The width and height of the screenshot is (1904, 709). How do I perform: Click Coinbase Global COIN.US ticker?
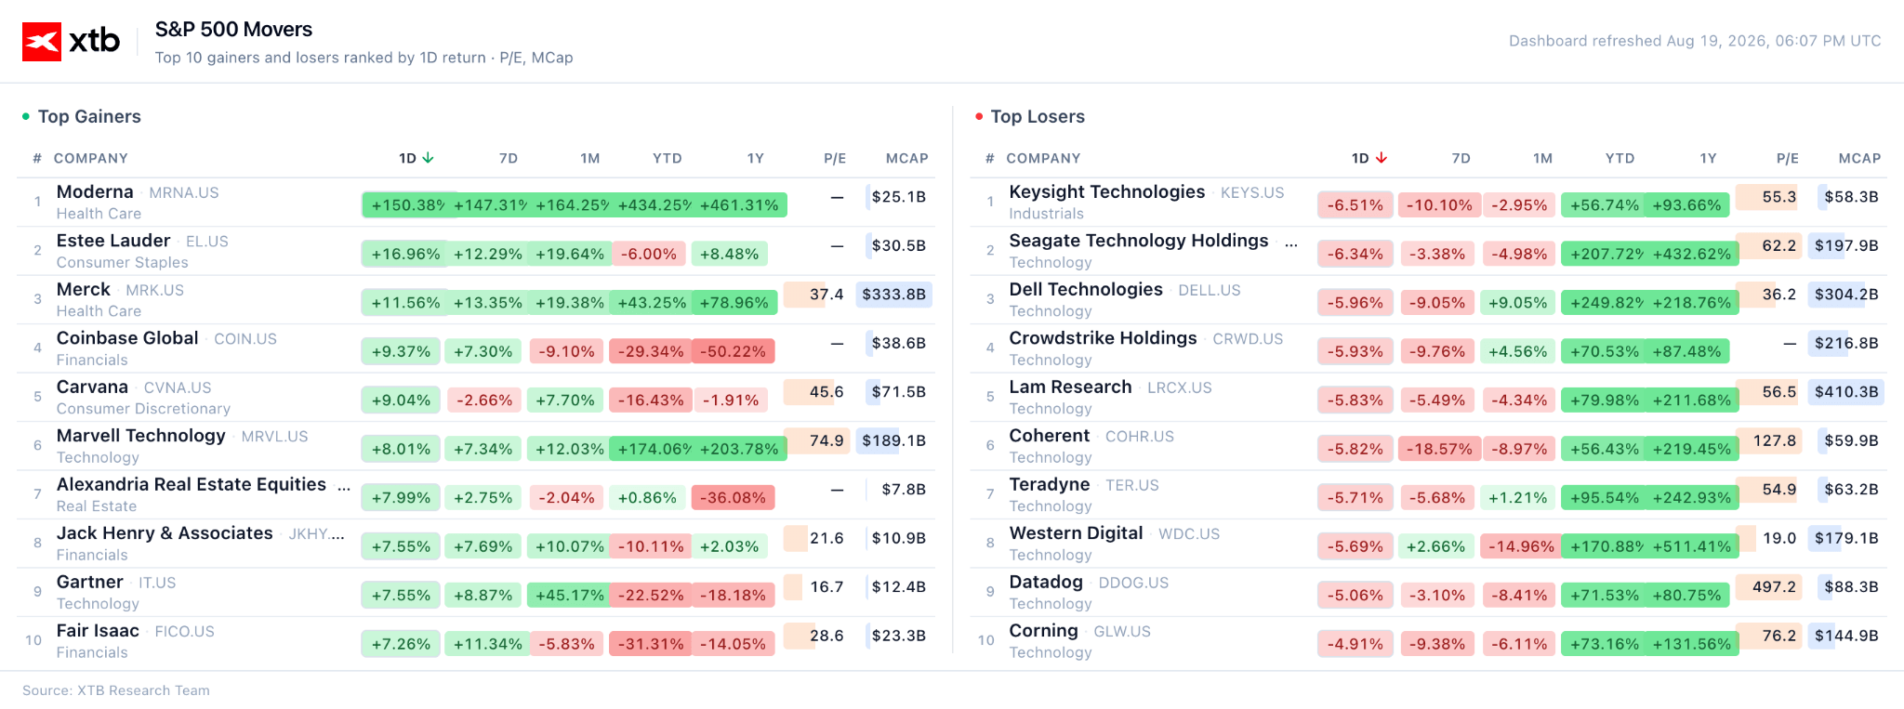[x=245, y=339]
